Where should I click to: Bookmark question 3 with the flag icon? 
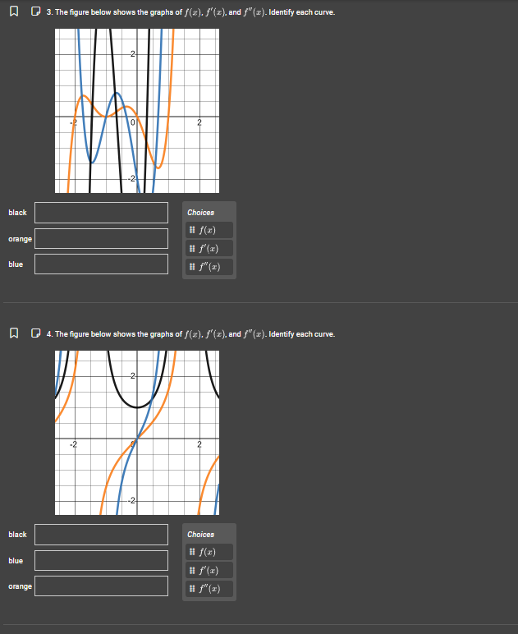13,11
